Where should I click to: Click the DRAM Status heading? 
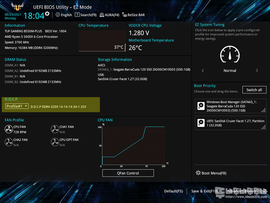pos(15,60)
